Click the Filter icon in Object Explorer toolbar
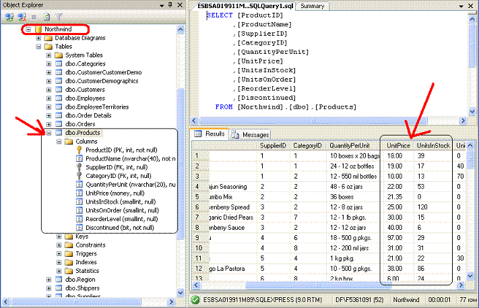 (x=59, y=16)
